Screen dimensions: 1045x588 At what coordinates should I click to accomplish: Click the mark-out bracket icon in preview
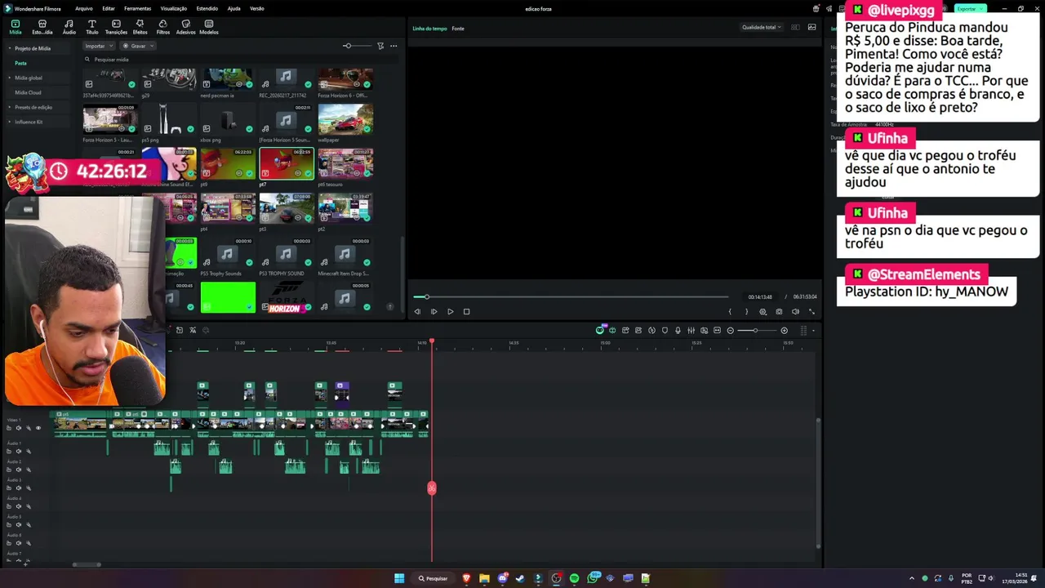click(x=746, y=311)
